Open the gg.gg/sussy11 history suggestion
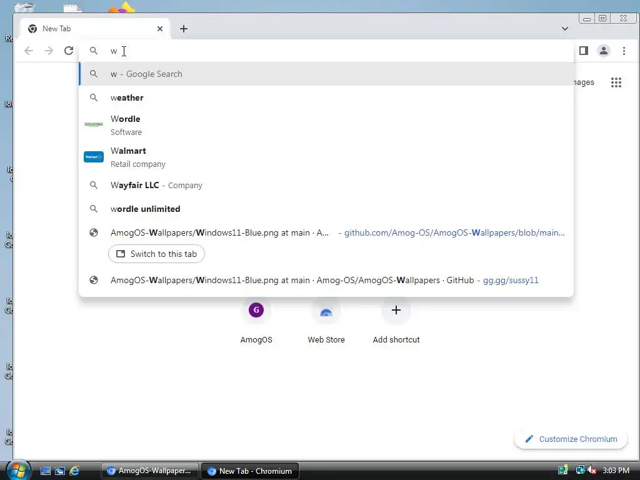 pos(326,281)
